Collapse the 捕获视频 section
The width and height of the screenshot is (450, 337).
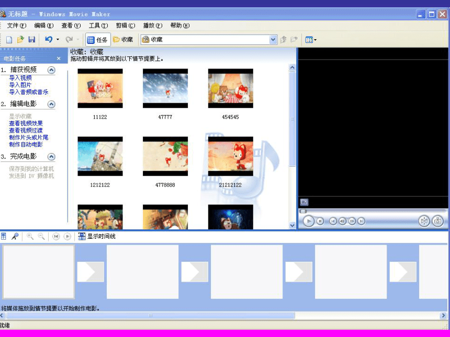coord(51,70)
